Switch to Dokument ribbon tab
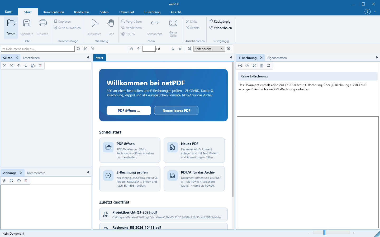 [x=127, y=12]
